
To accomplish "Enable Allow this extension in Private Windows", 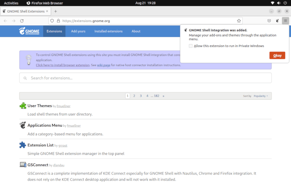I will coord(190,46).
